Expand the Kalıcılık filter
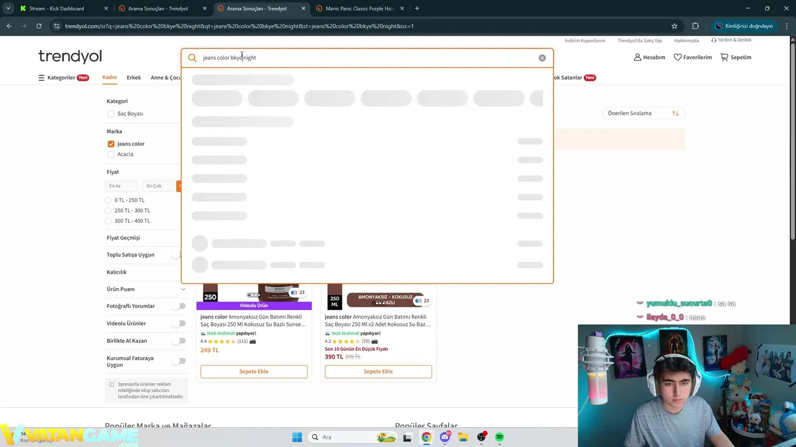796x447 pixels. click(x=116, y=272)
